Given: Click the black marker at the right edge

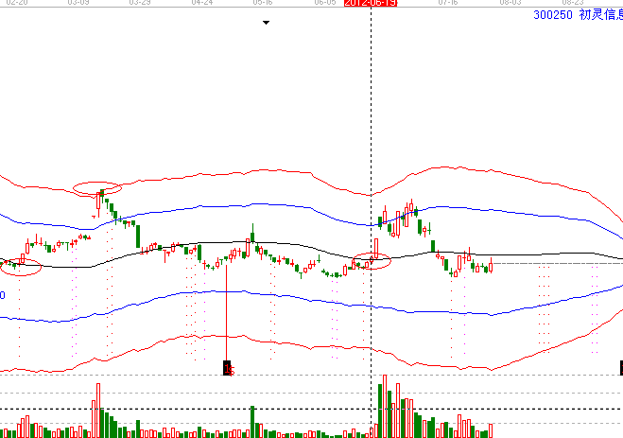Looking at the screenshot, I should [620, 367].
